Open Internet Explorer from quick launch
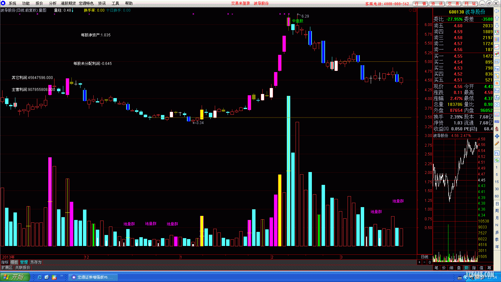This screenshot has width=501, height=282. pyautogui.click(x=40, y=277)
